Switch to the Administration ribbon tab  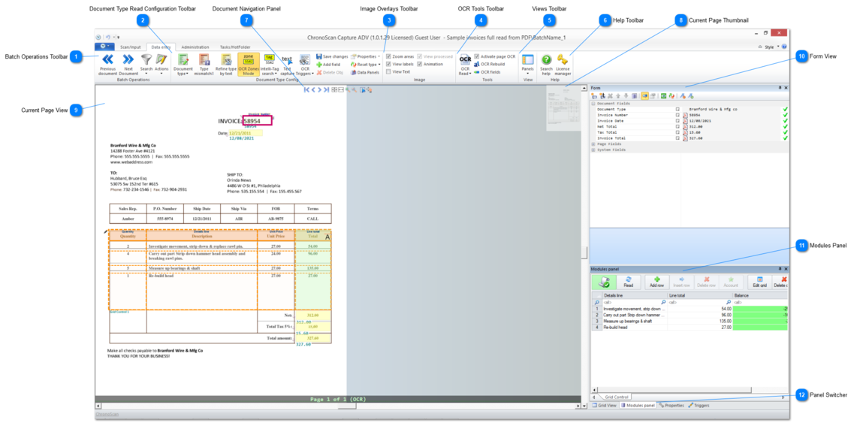click(195, 47)
